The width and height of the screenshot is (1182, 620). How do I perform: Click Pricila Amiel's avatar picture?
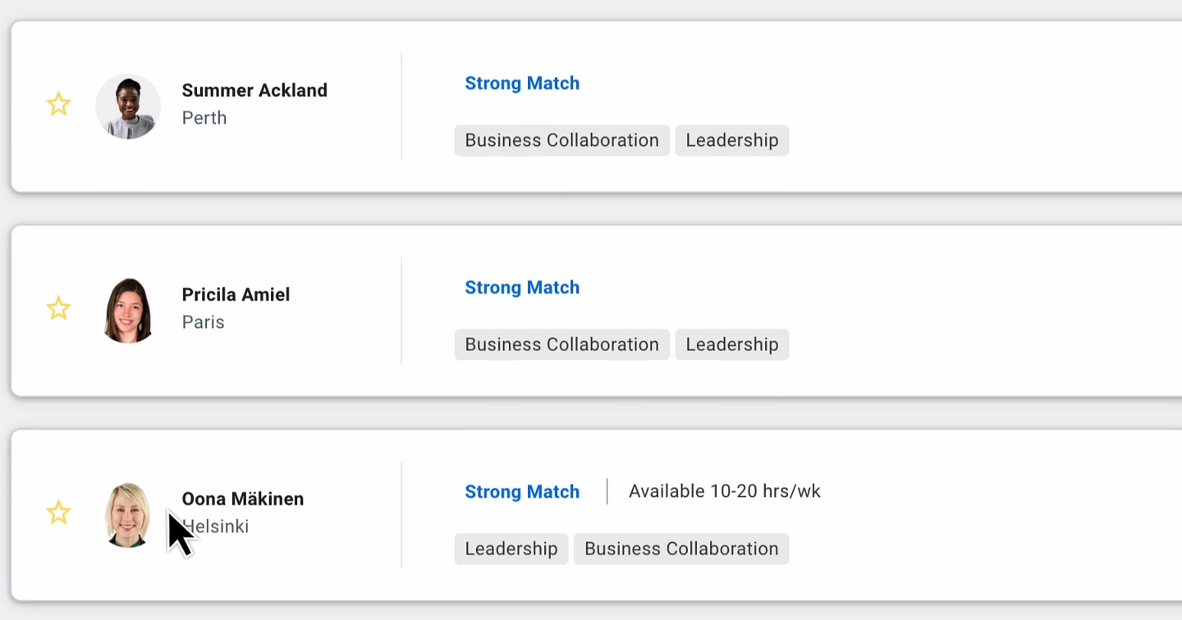click(x=128, y=311)
